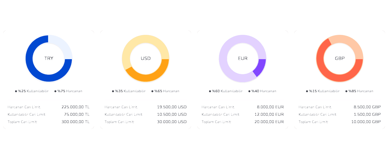The image size is (388, 159).
Task: Toggle the %25 Kullanılabilir legend item
Action: (32, 91)
